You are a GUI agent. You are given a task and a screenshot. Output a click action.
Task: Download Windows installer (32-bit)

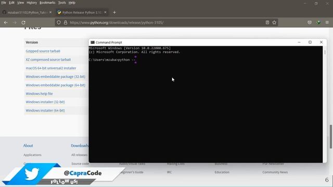[45, 102]
